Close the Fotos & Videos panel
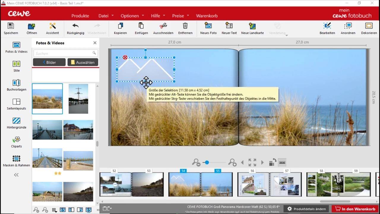Screen dimensions: 380x214 [95, 43]
